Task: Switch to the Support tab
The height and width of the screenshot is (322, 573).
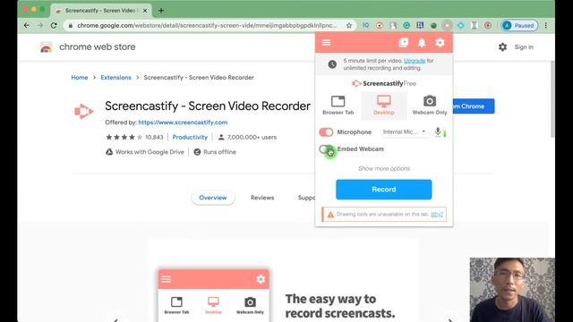Action: pyautogui.click(x=306, y=198)
